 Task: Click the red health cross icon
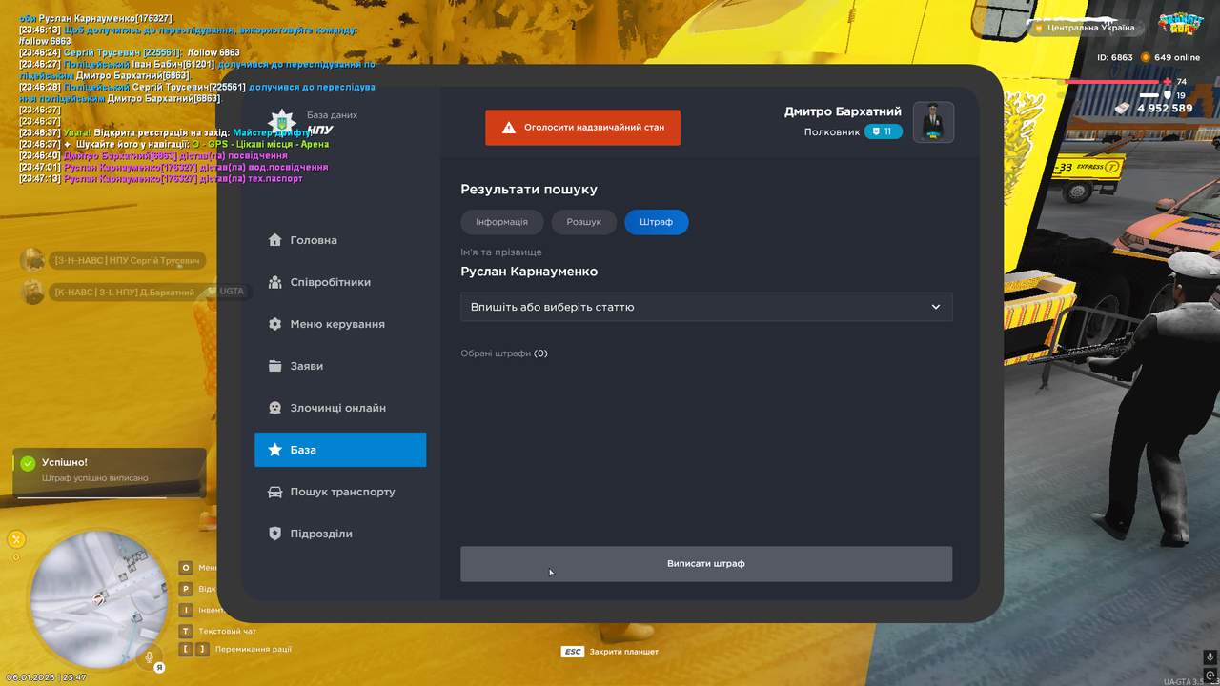pos(1168,82)
